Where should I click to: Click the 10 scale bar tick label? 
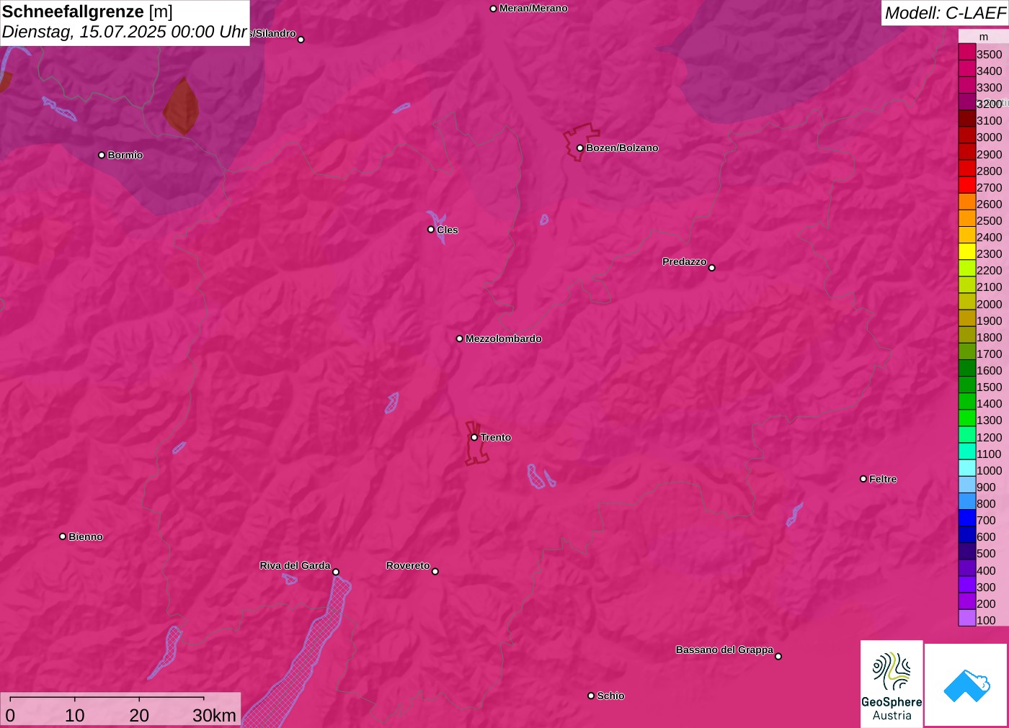[75, 715]
